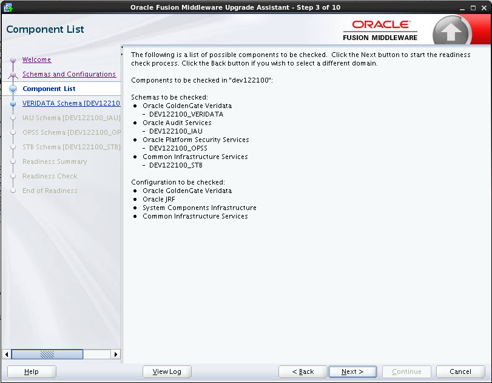Click the IAU Schema step bullet
This screenshot has width=492, height=383.
click(x=13, y=118)
